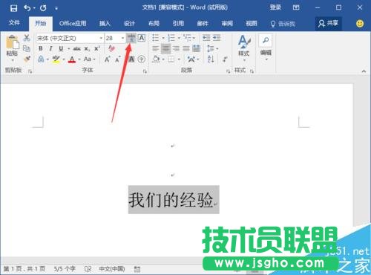Insert an enclosed character circle
Screen dimensions: 371x275
tap(142, 59)
